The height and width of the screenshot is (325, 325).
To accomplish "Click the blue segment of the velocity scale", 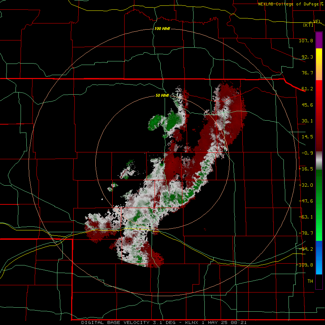I will [x=319, y=257].
